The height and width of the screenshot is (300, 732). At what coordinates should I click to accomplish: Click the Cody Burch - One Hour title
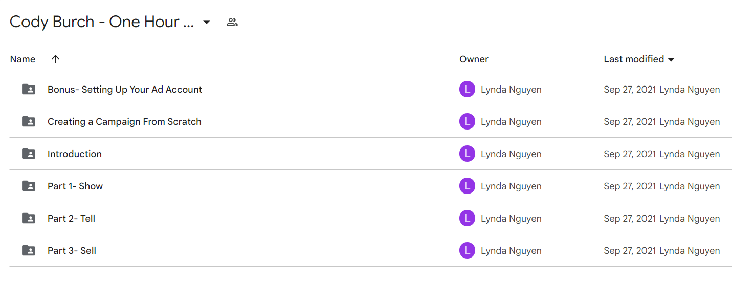click(x=102, y=22)
